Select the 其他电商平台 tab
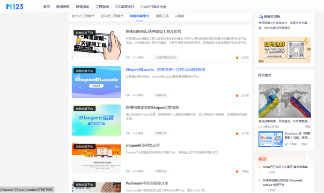This screenshot has height=193, width=324. click(x=140, y=16)
